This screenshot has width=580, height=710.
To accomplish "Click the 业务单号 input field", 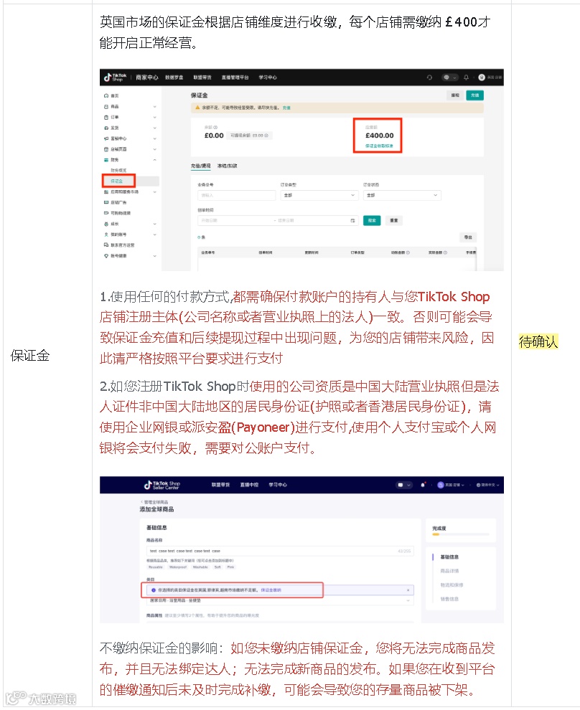I will click(237, 195).
